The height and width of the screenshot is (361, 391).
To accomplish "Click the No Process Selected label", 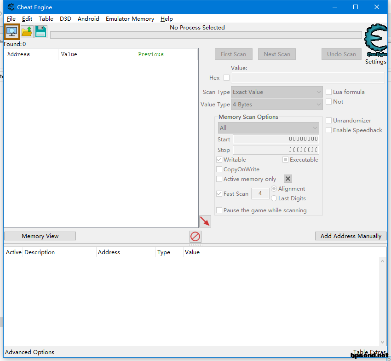I will coord(197,28).
